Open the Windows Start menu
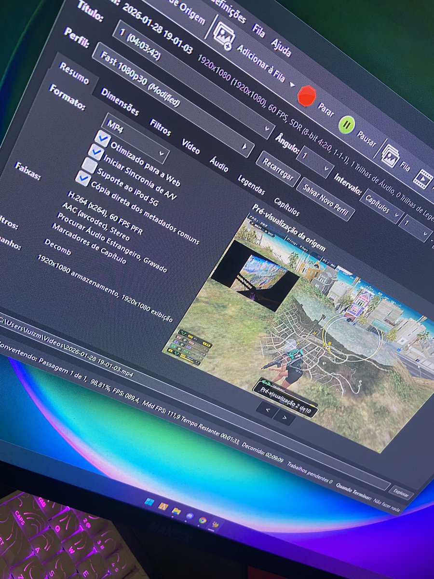 pos(149,502)
